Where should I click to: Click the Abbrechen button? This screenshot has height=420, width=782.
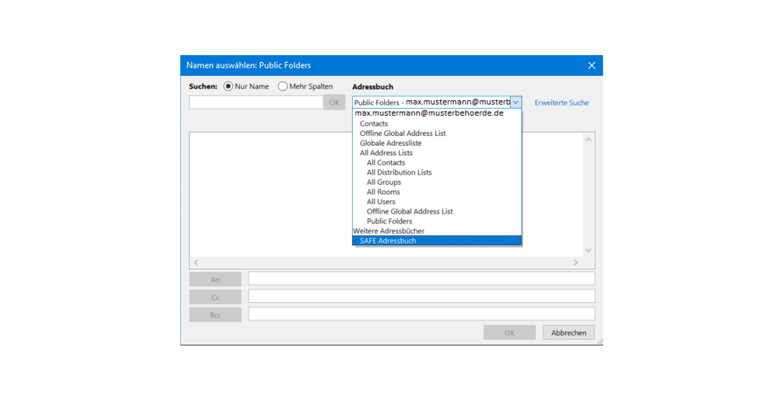[x=568, y=332]
